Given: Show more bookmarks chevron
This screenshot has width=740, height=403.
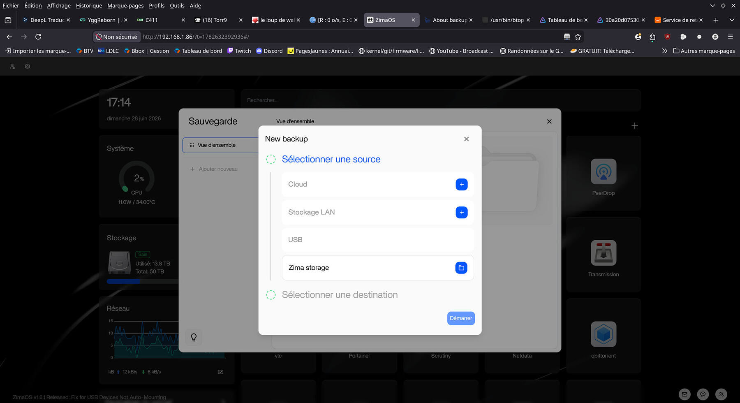Looking at the screenshot, I should [664, 51].
